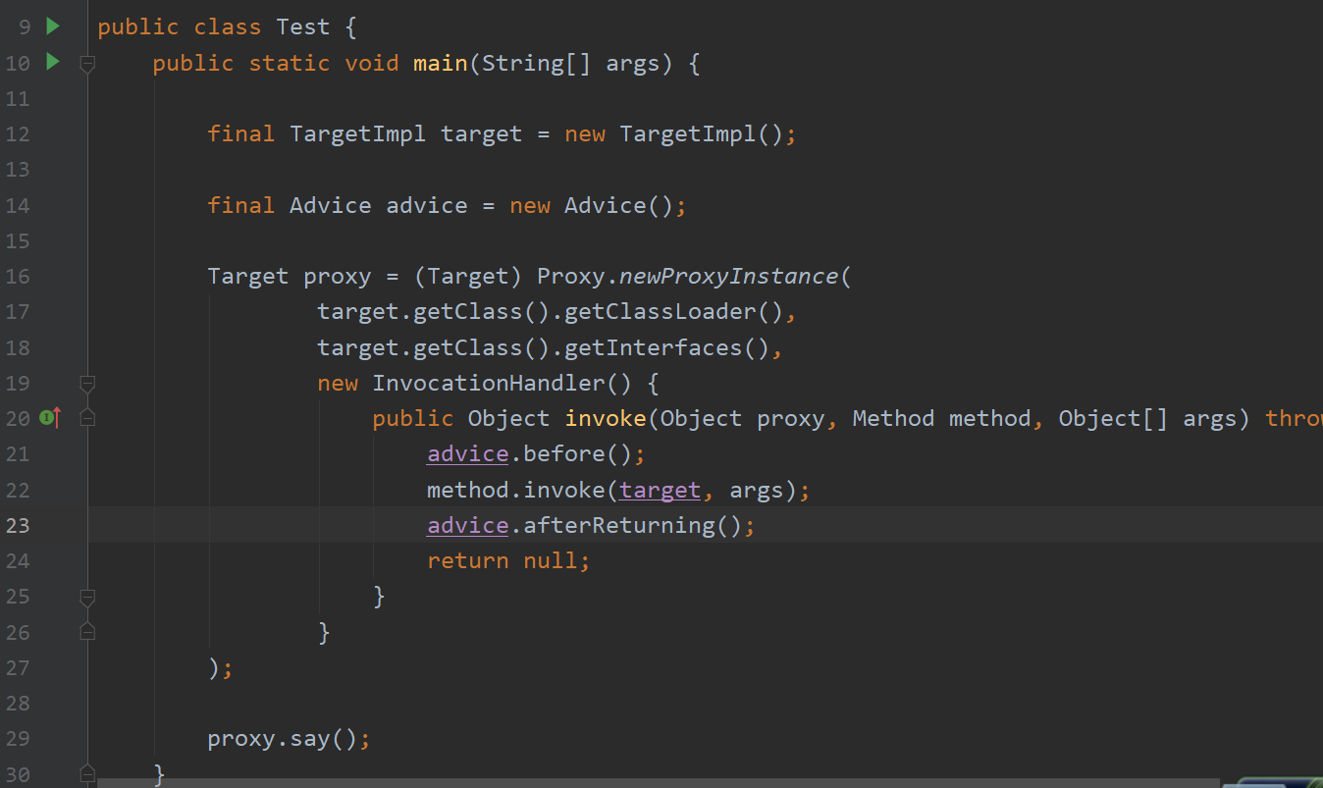Click "afterReturning()" on line 23

click(632, 525)
